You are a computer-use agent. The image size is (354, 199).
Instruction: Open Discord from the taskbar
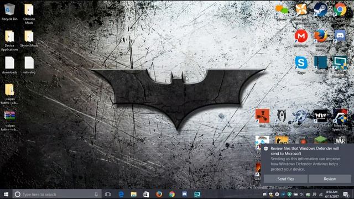(184, 194)
